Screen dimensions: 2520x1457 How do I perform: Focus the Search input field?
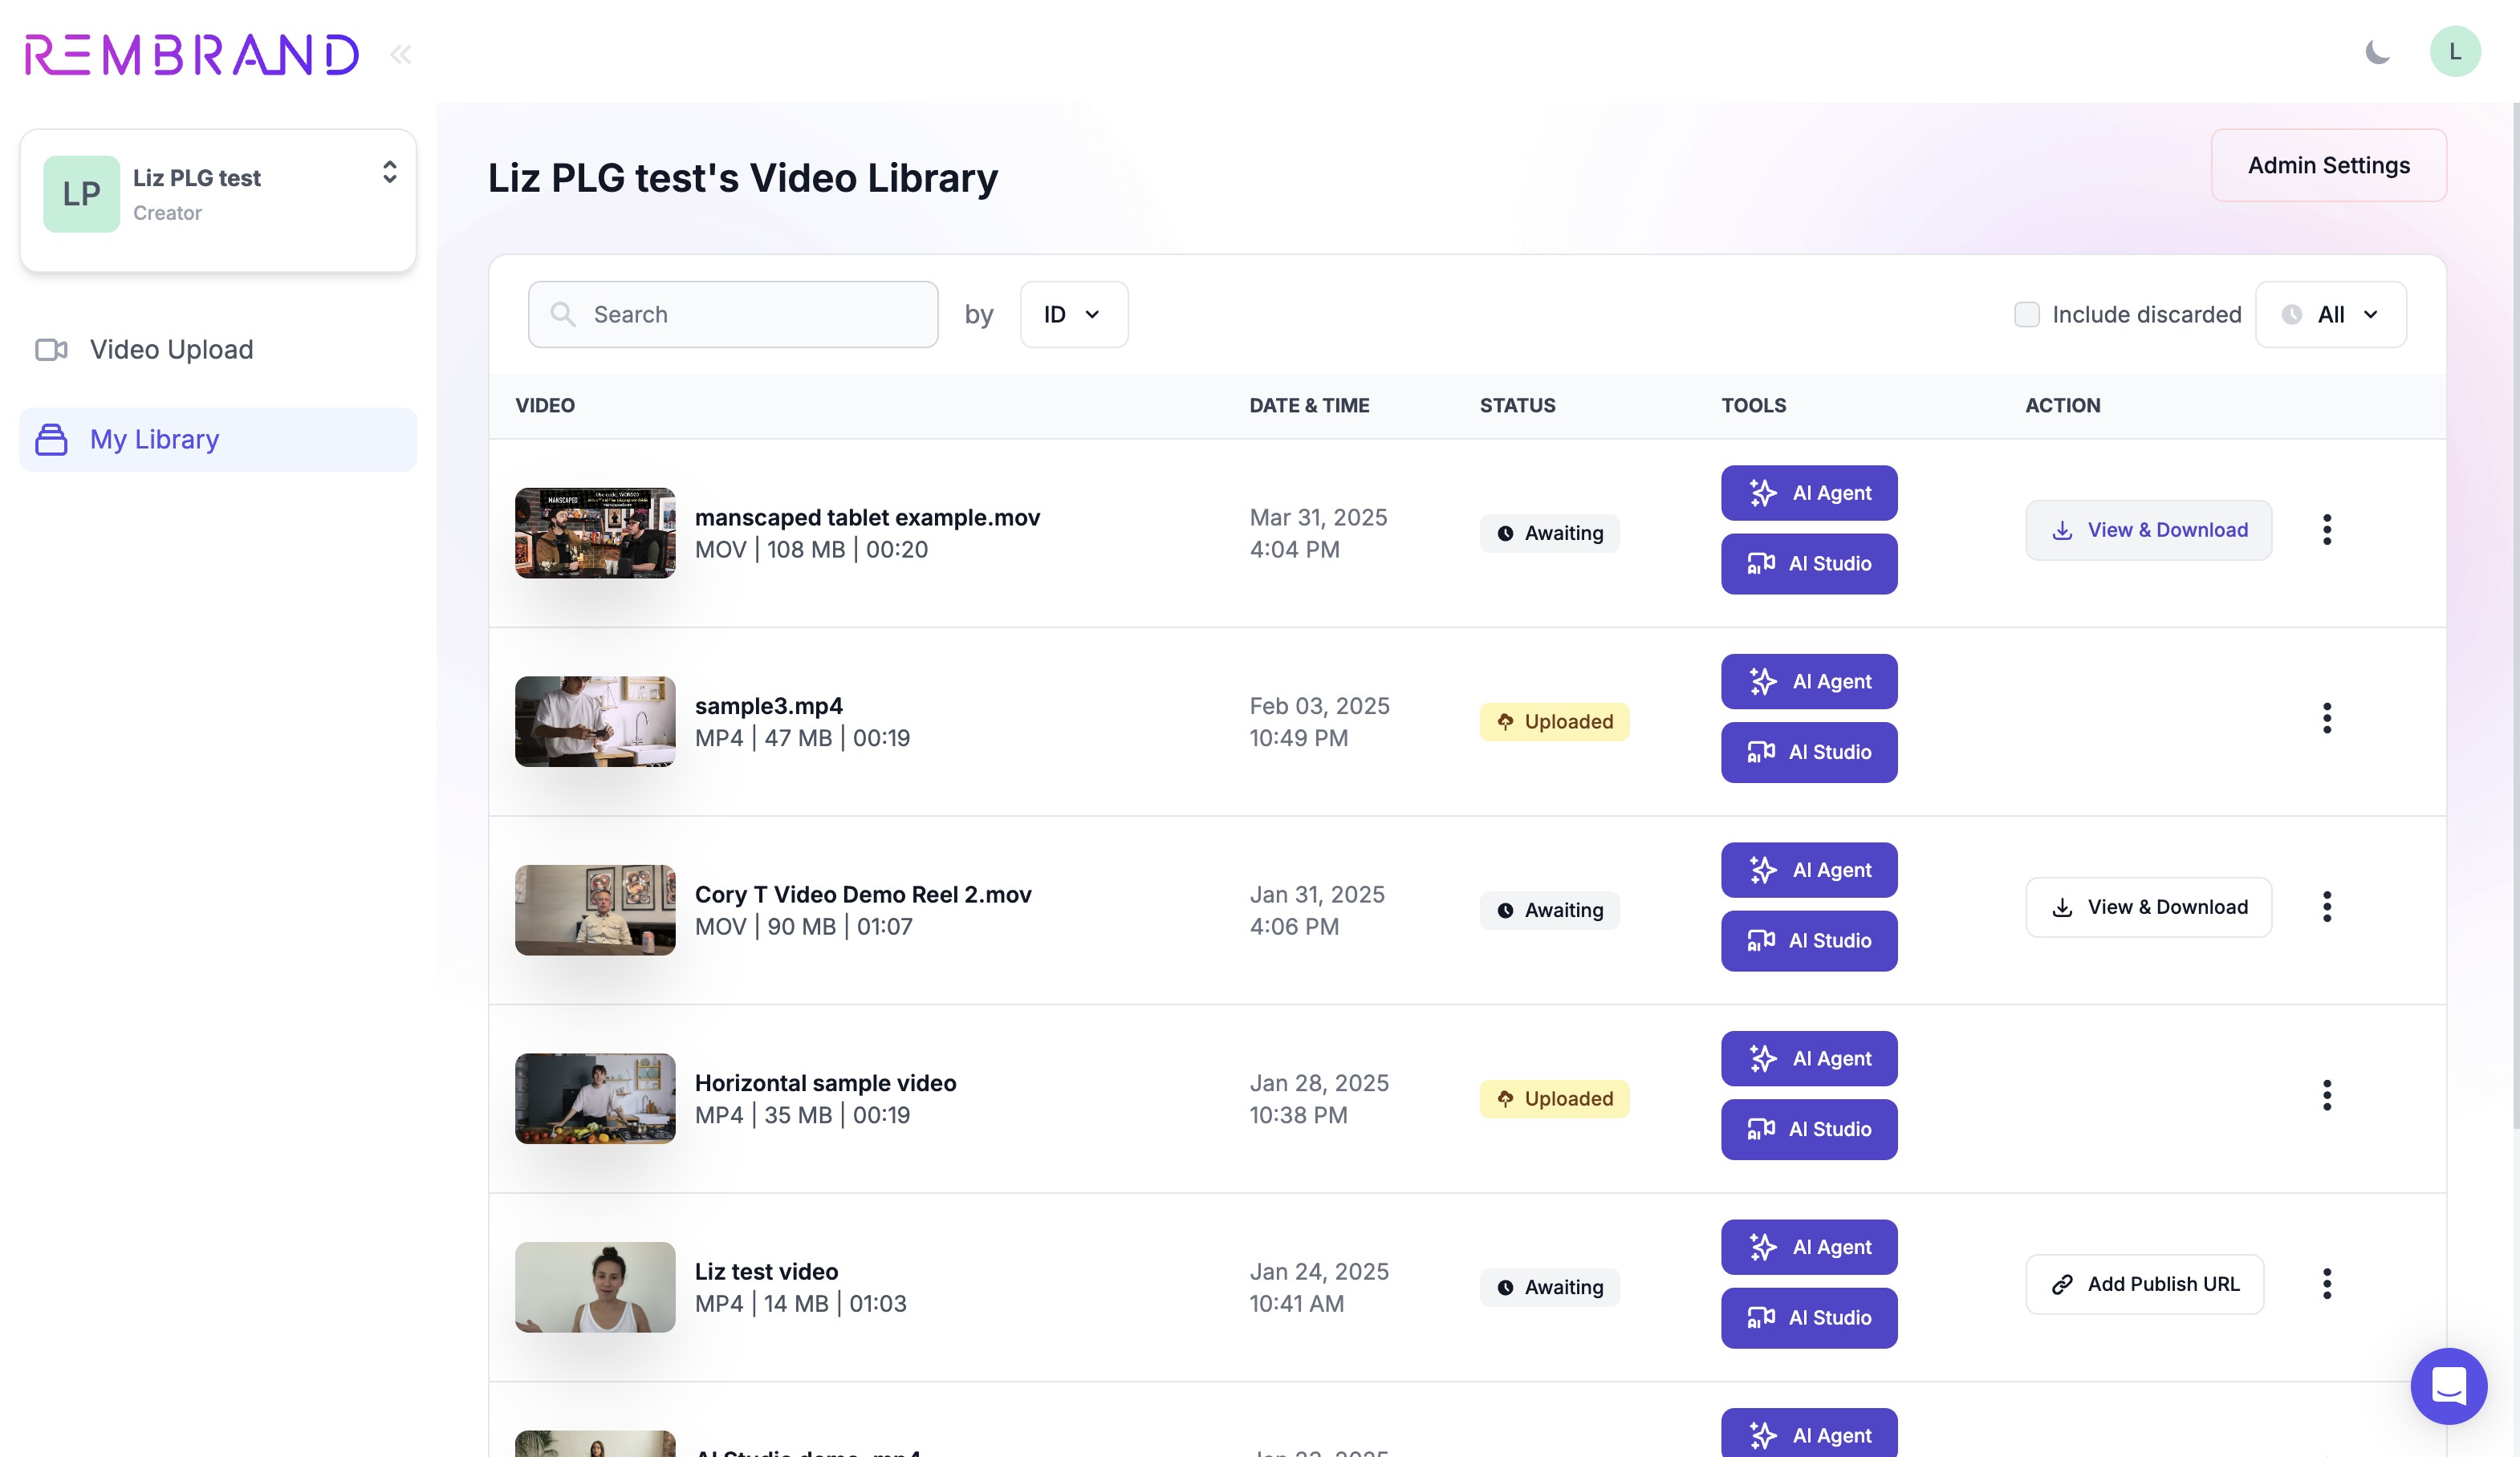(x=733, y=314)
